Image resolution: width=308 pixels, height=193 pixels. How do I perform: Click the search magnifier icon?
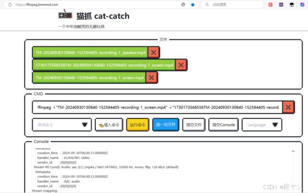pos(207,5)
